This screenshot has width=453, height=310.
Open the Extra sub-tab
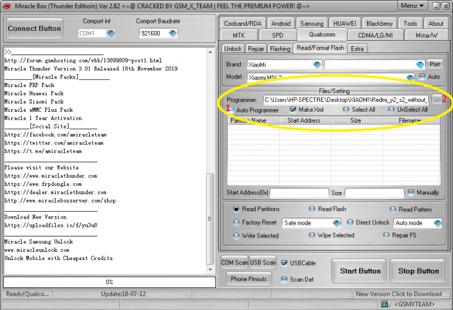(x=357, y=49)
